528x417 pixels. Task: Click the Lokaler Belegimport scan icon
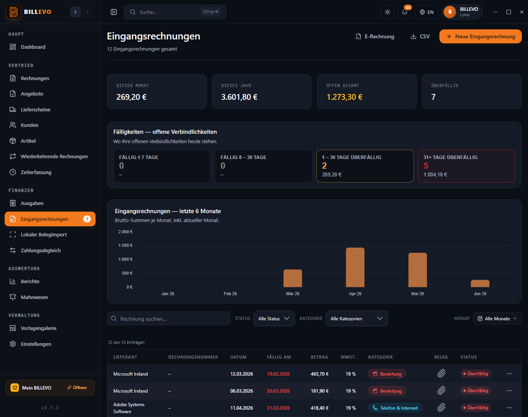[13, 234]
